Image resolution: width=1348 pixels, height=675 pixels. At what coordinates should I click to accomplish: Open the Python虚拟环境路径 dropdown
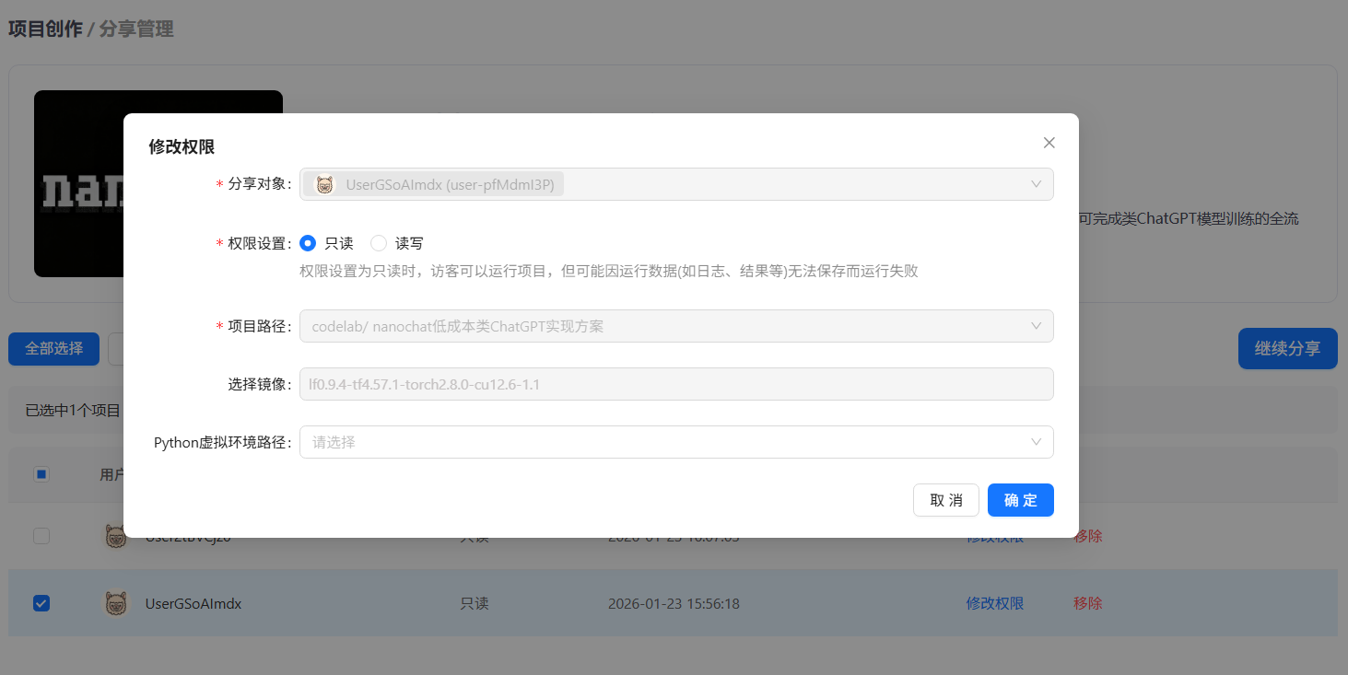[675, 442]
